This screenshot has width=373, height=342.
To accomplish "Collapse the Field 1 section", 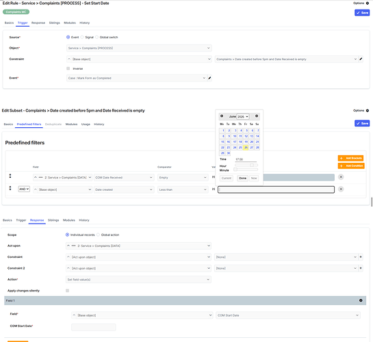I will [361, 301].
